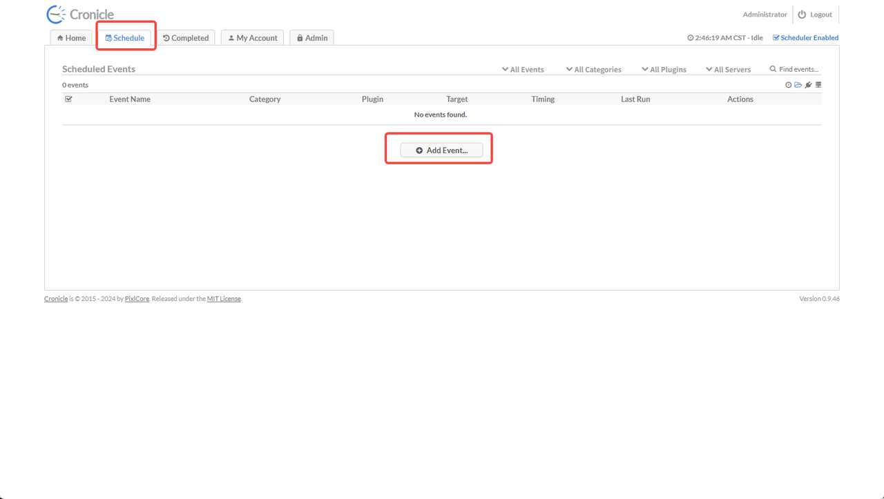Open the My Account tab

tap(252, 38)
